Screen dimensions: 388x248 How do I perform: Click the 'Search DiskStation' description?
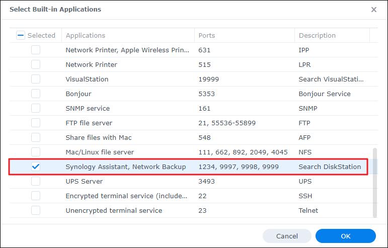pos(330,167)
